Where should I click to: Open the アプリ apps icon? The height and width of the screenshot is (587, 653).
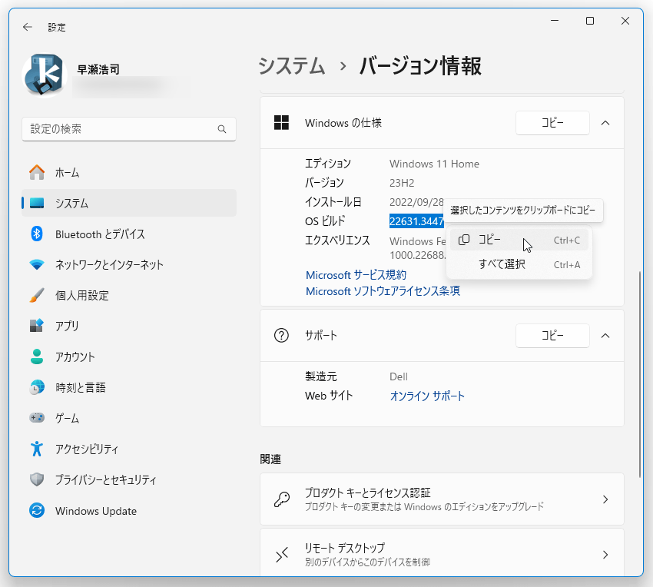click(37, 326)
